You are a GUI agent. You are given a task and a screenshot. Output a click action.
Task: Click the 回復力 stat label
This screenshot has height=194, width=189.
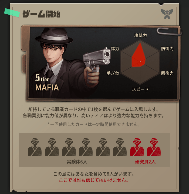click(167, 73)
